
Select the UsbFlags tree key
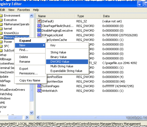click(5, 81)
